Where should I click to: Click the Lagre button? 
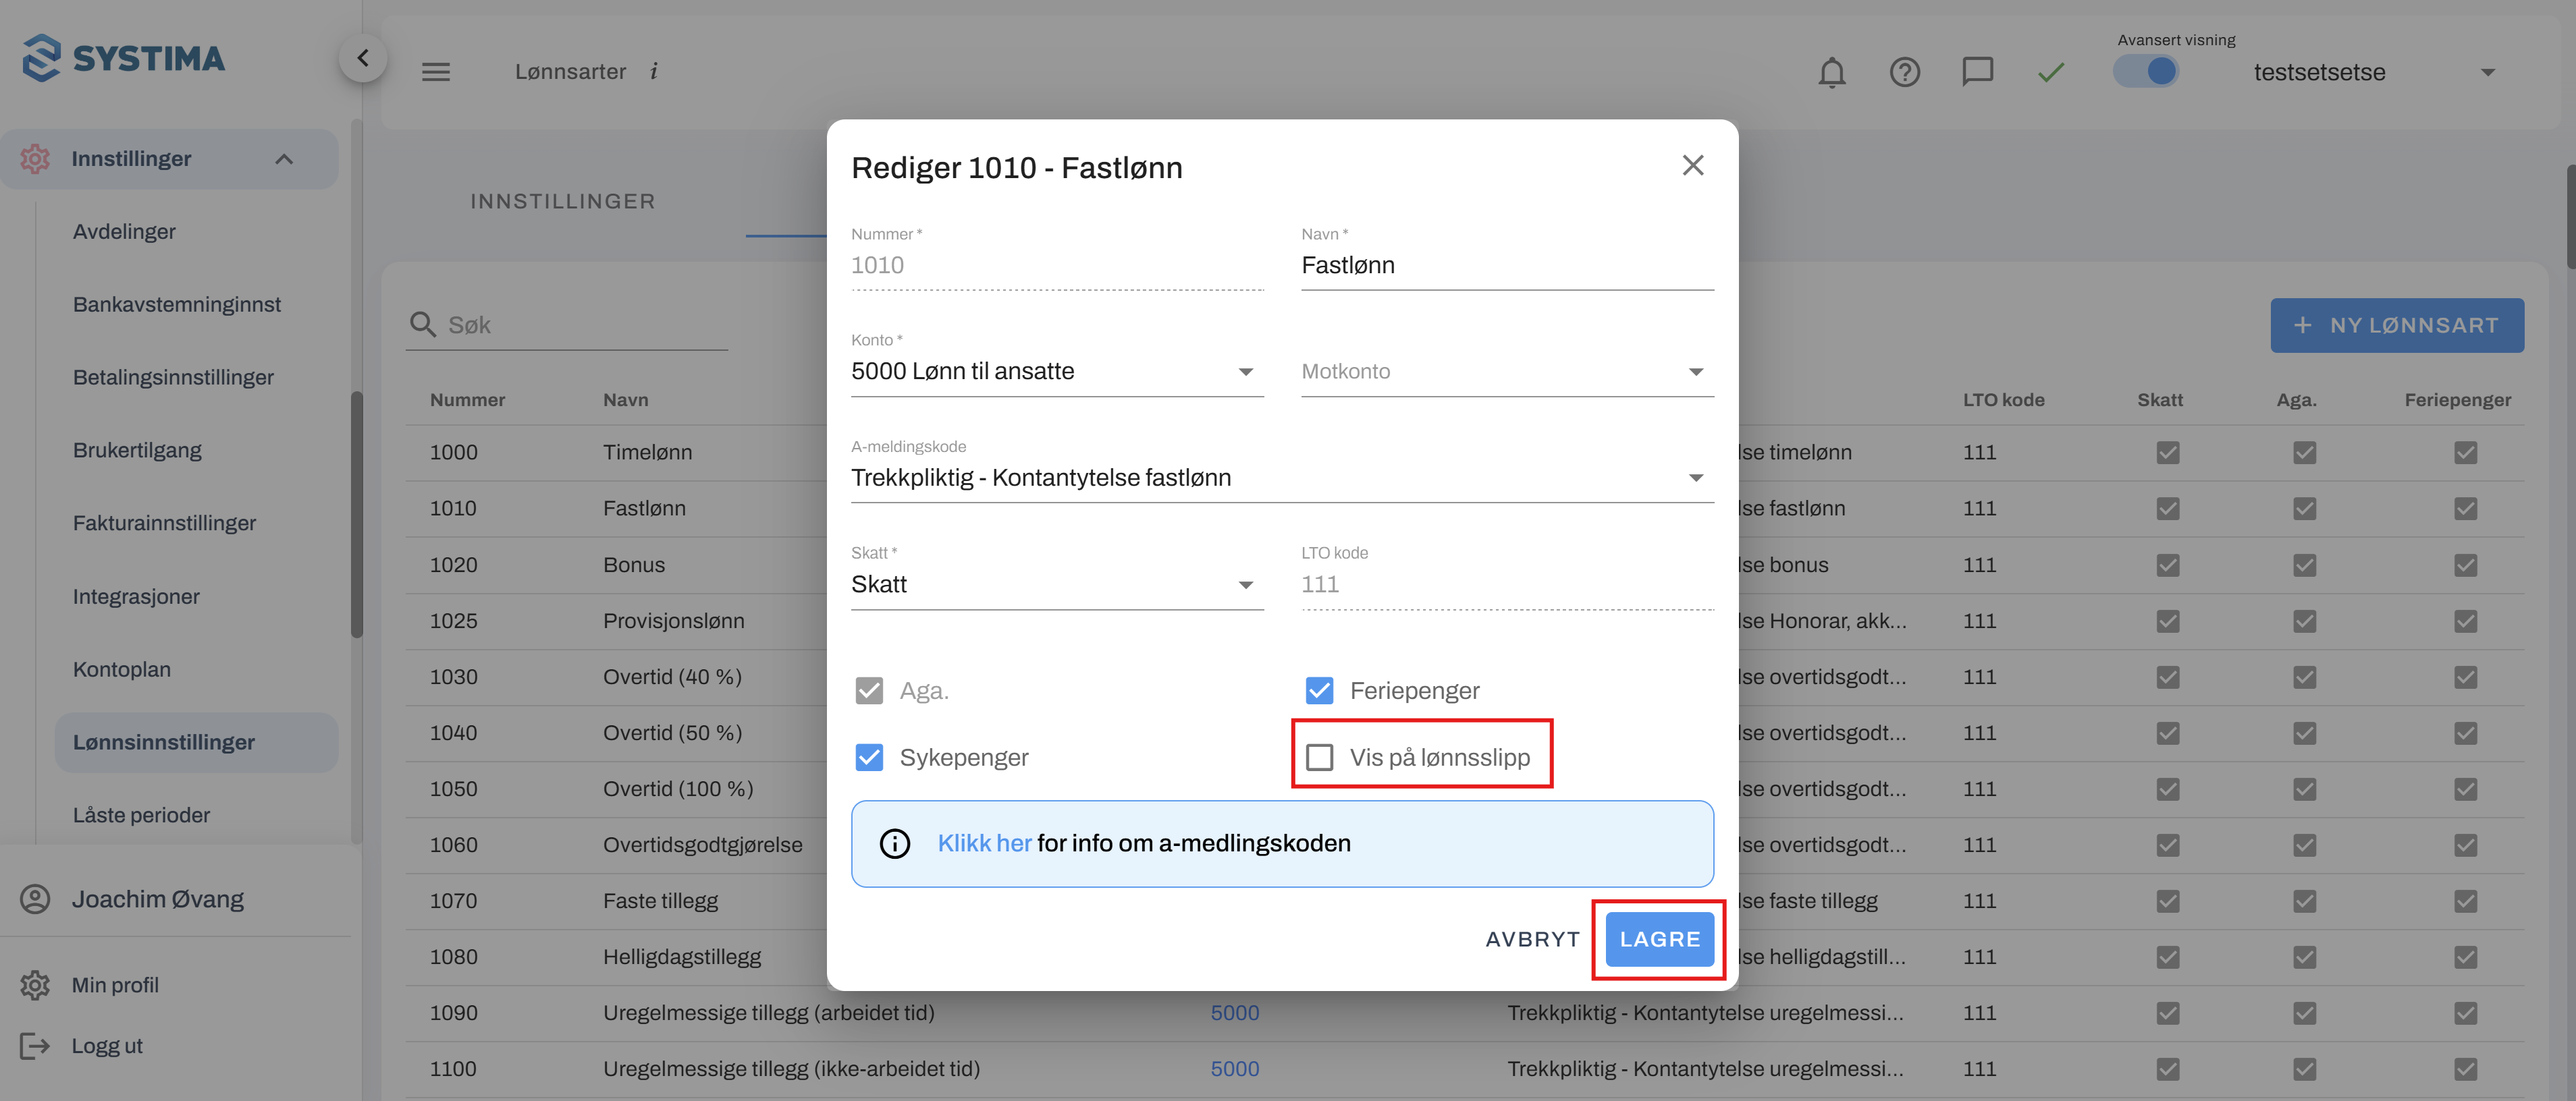(1659, 939)
